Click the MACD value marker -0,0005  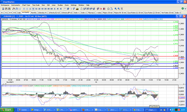[182, 98]
